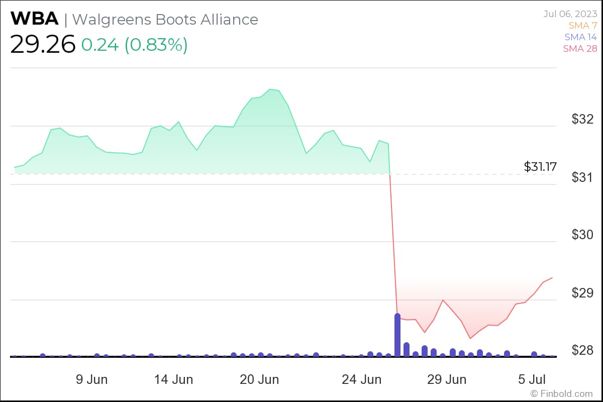Click the 20 Jun date axis label
Image resolution: width=603 pixels, height=402 pixels.
(x=259, y=379)
